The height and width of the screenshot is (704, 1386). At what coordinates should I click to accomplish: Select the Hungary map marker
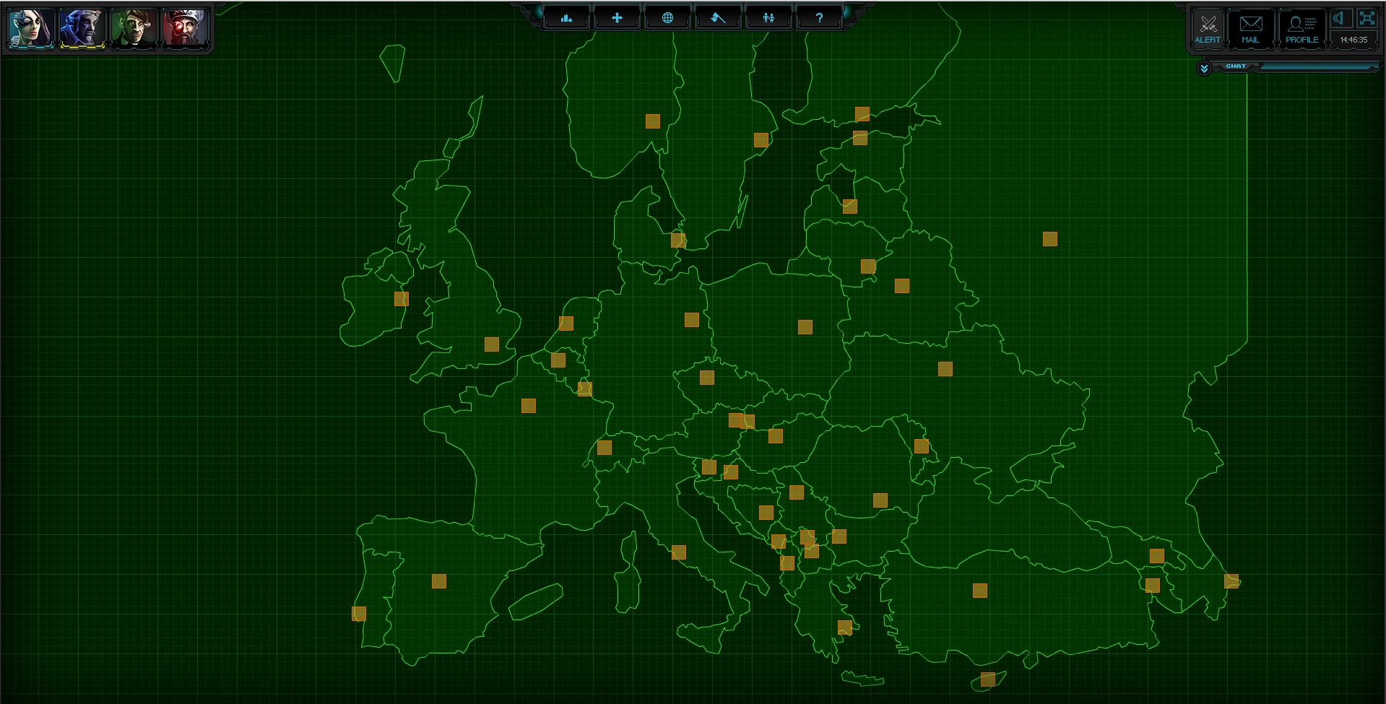(776, 436)
